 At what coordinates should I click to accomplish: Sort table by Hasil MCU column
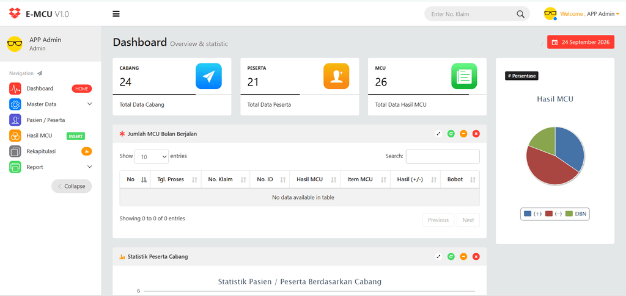(315, 179)
